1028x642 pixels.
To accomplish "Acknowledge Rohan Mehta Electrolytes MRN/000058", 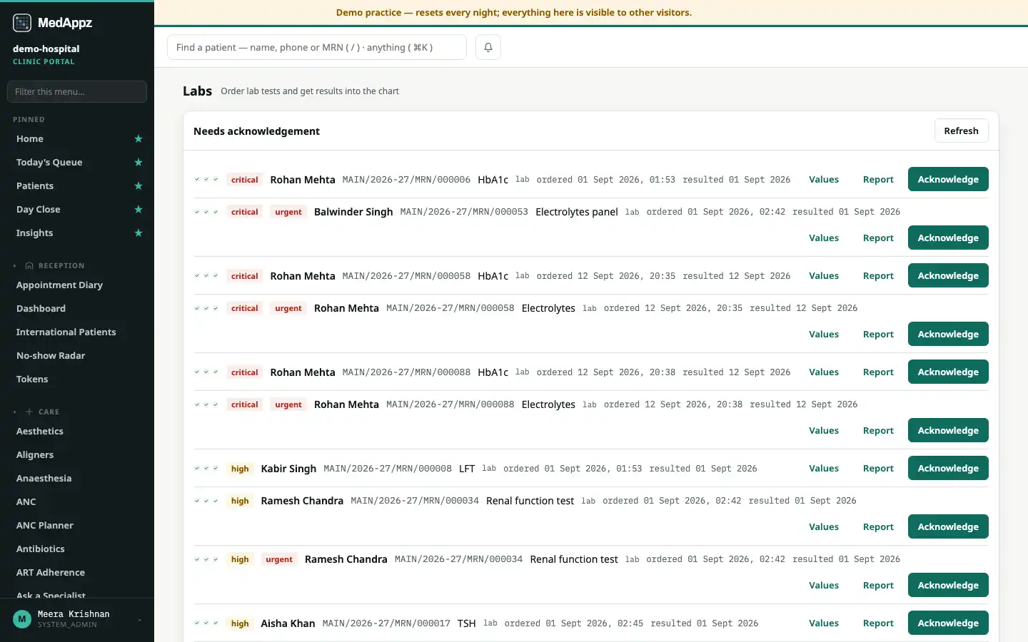I will tap(948, 334).
